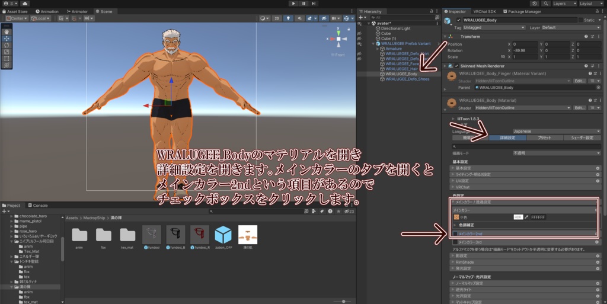Screen dimensions: 607x304
Task: Open the Center pivot dropdown
Action: pyautogui.click(x=16, y=18)
